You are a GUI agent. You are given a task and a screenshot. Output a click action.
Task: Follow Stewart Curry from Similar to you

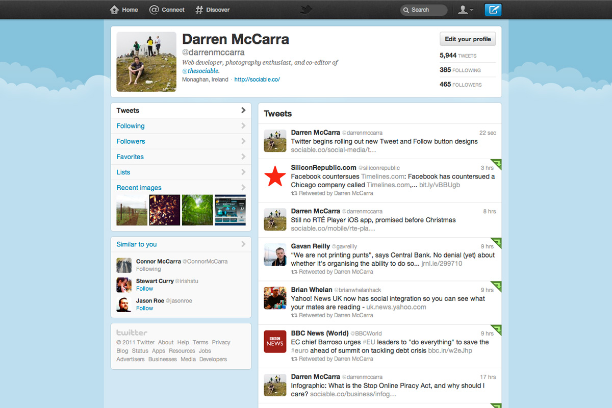[144, 288]
